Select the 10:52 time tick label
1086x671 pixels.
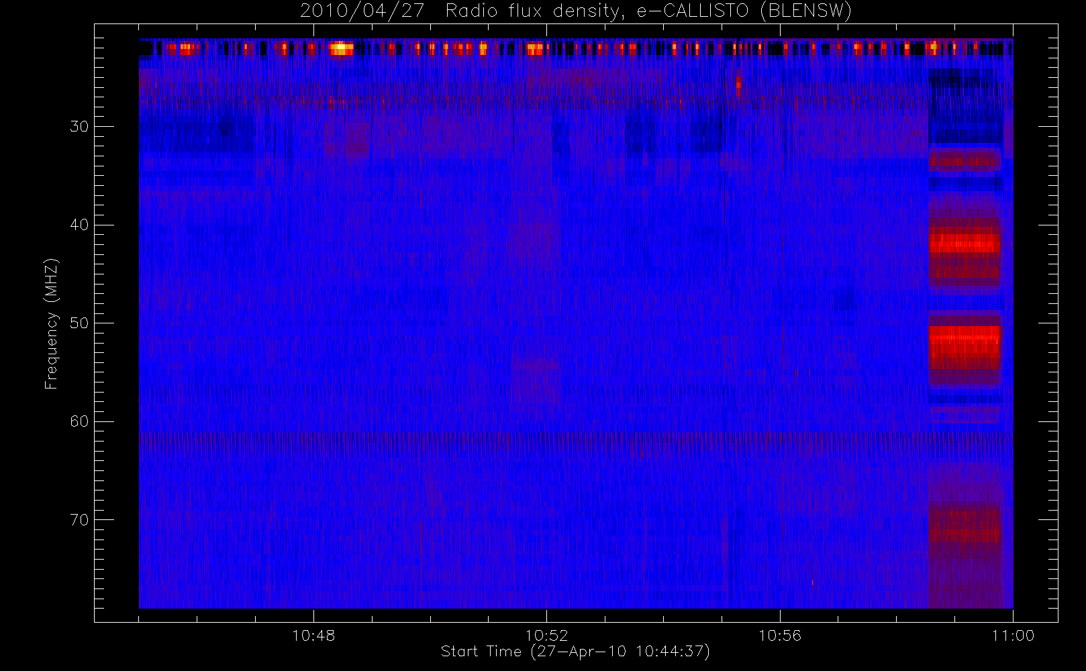pyautogui.click(x=546, y=635)
